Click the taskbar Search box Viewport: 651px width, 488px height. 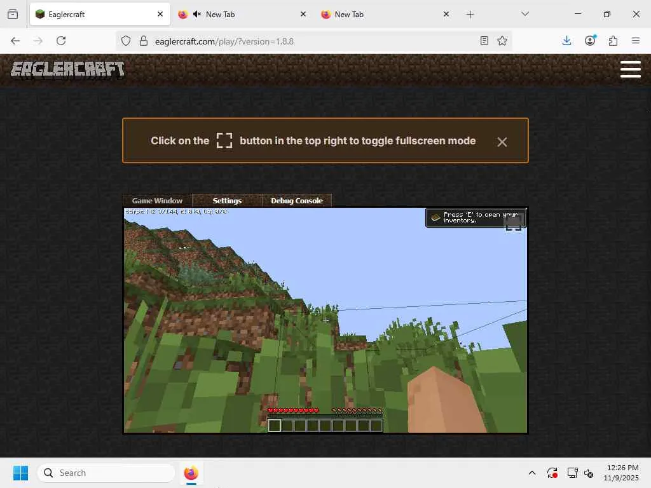tap(106, 473)
